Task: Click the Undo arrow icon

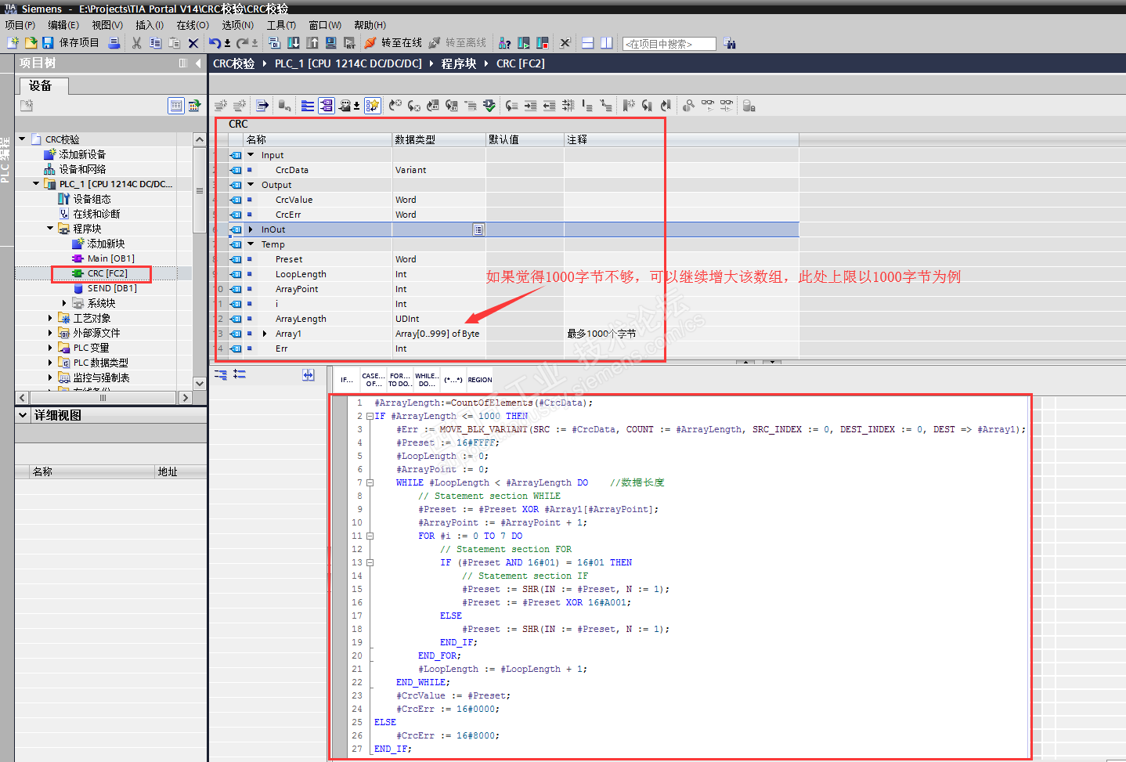Action: coord(215,43)
